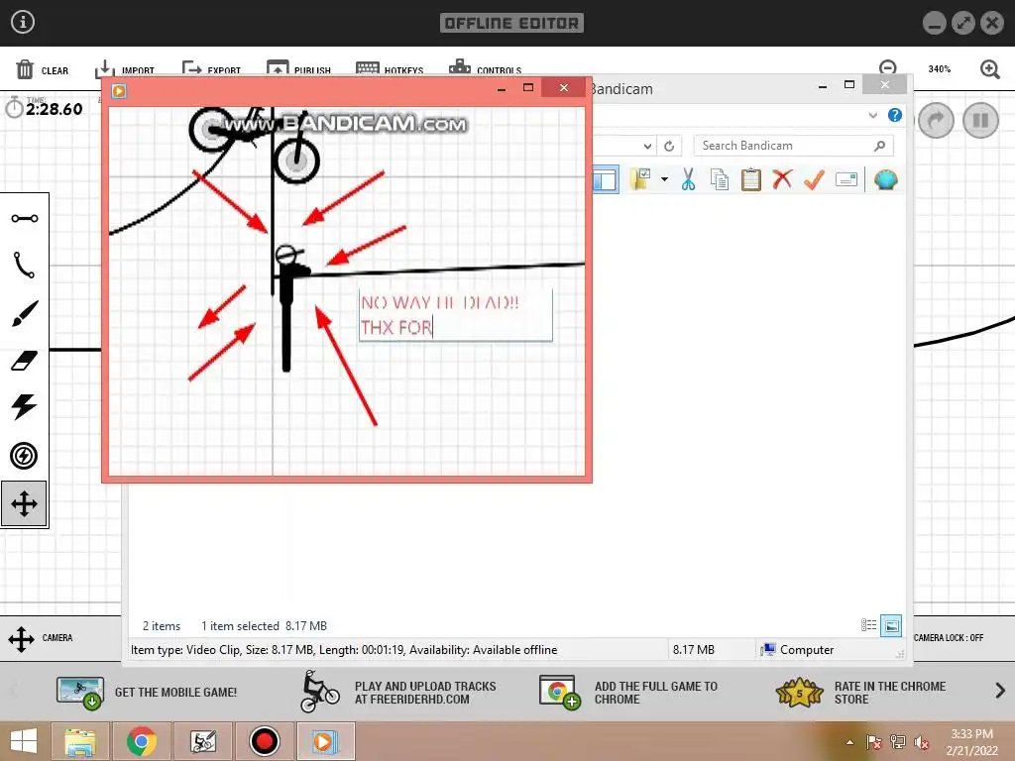Toggle the preview pane icon
Viewport: 1015px width, 761px height.
[606, 179]
